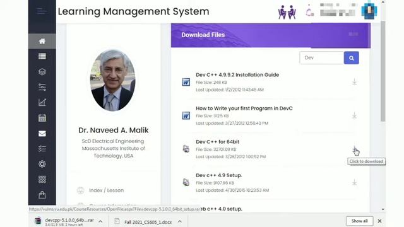This screenshot has height=227, width=404.
Task: Open the Index / Lesson link
Action: [x=106, y=190]
